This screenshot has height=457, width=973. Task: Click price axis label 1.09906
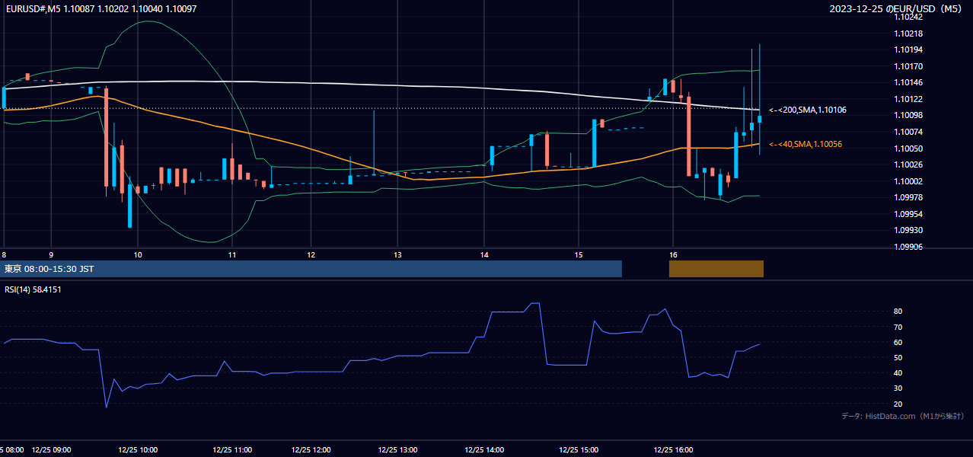(x=908, y=247)
